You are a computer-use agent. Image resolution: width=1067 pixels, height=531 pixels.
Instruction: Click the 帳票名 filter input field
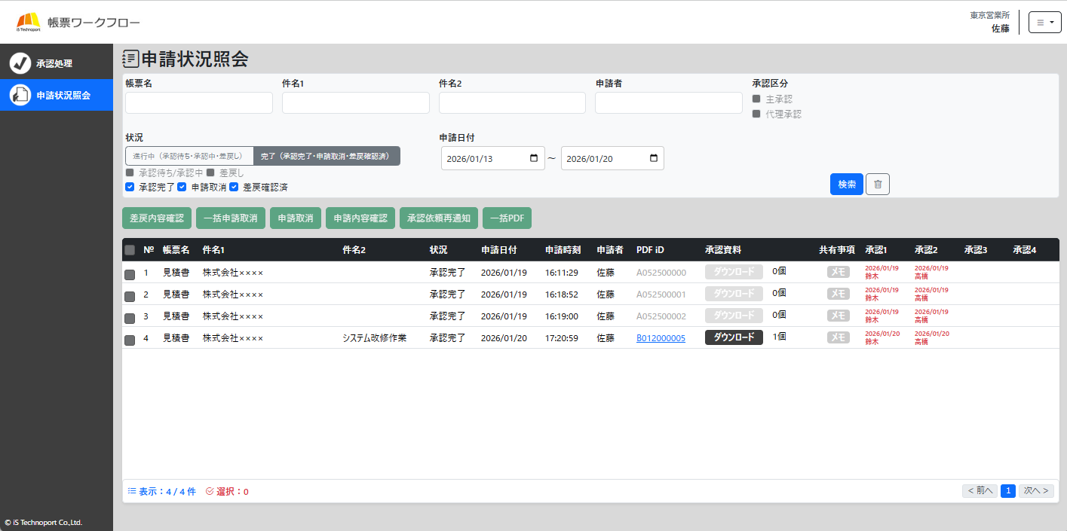pos(199,103)
